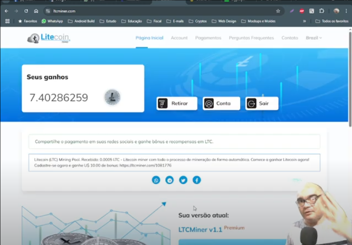This screenshot has height=245, width=352.
Task: Click the Retirar withdraw button
Action: 177,103
